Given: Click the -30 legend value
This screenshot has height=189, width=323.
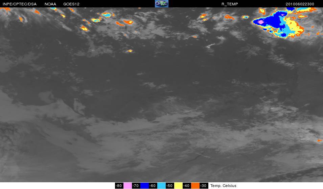Looking at the screenshot, I should 204,186.
